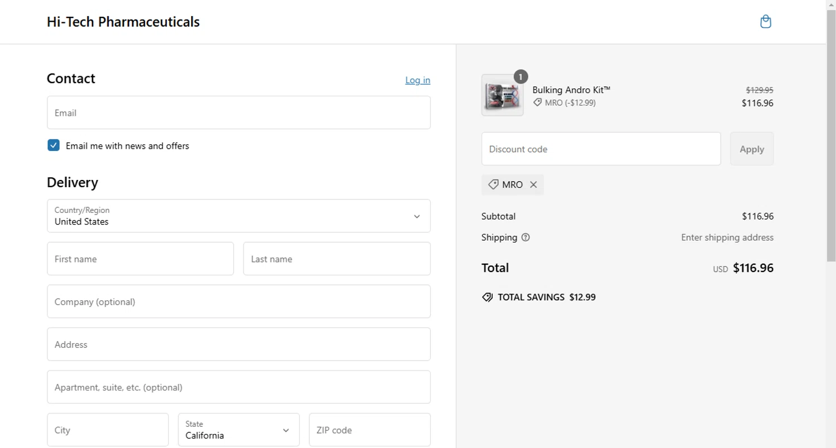Click the Log in link
836x448 pixels.
pos(417,80)
